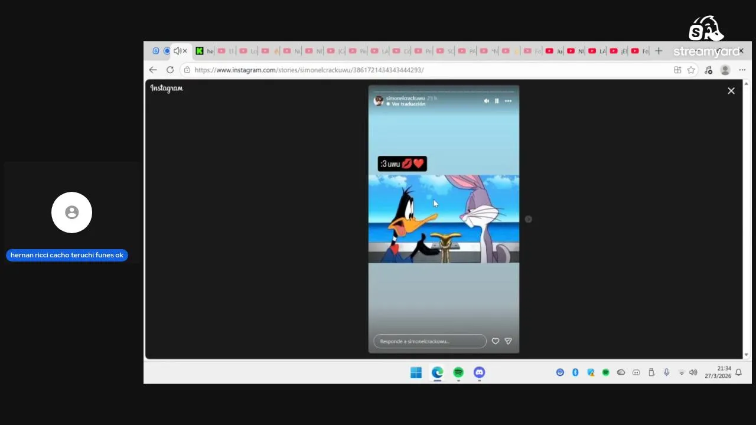Click the :3 uwu caption sticker
The height and width of the screenshot is (425, 756).
402,164
